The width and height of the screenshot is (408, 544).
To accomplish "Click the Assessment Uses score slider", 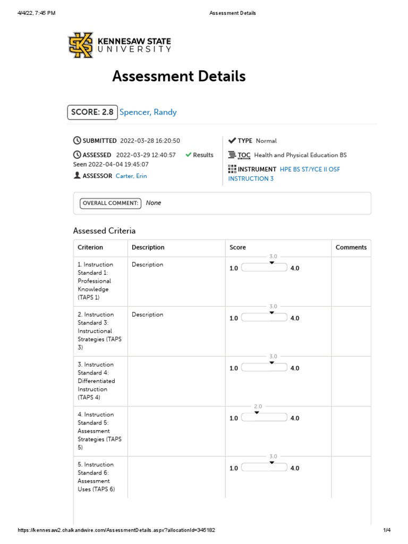I will [x=265, y=468].
